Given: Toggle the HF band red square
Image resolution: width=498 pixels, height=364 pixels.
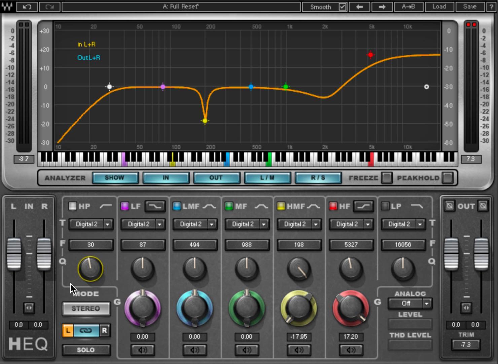Looking at the screenshot, I should pyautogui.click(x=333, y=206).
